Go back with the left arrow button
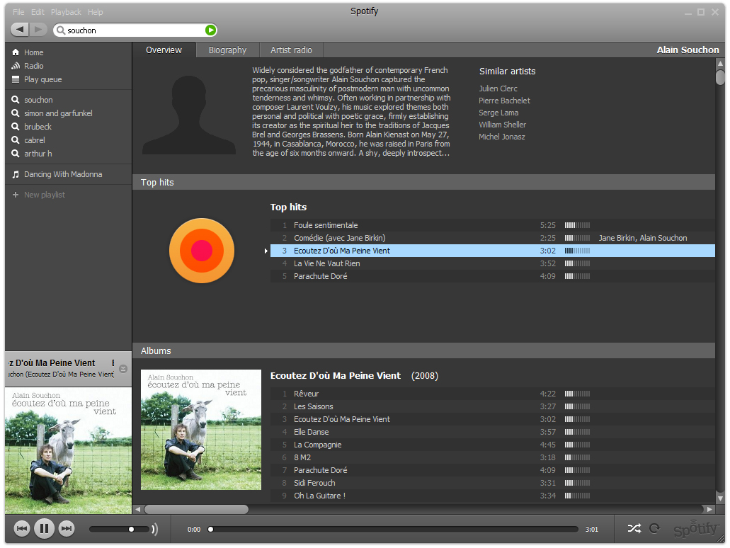The width and height of the screenshot is (730, 548). coord(20,29)
